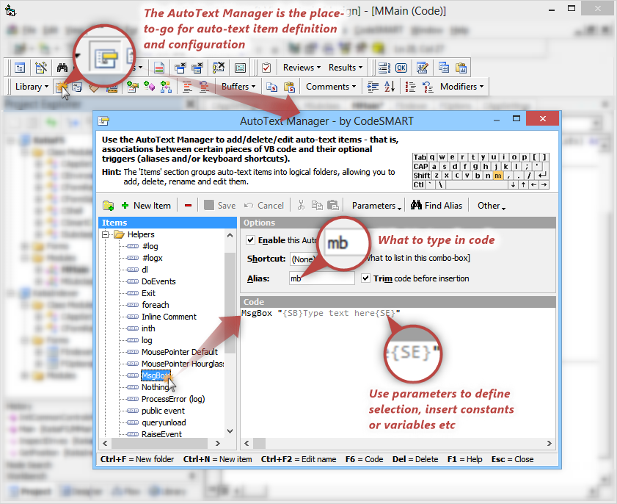Image resolution: width=617 pixels, height=504 pixels.
Task: Click Items list scroll-down arrow
Action: (230, 431)
